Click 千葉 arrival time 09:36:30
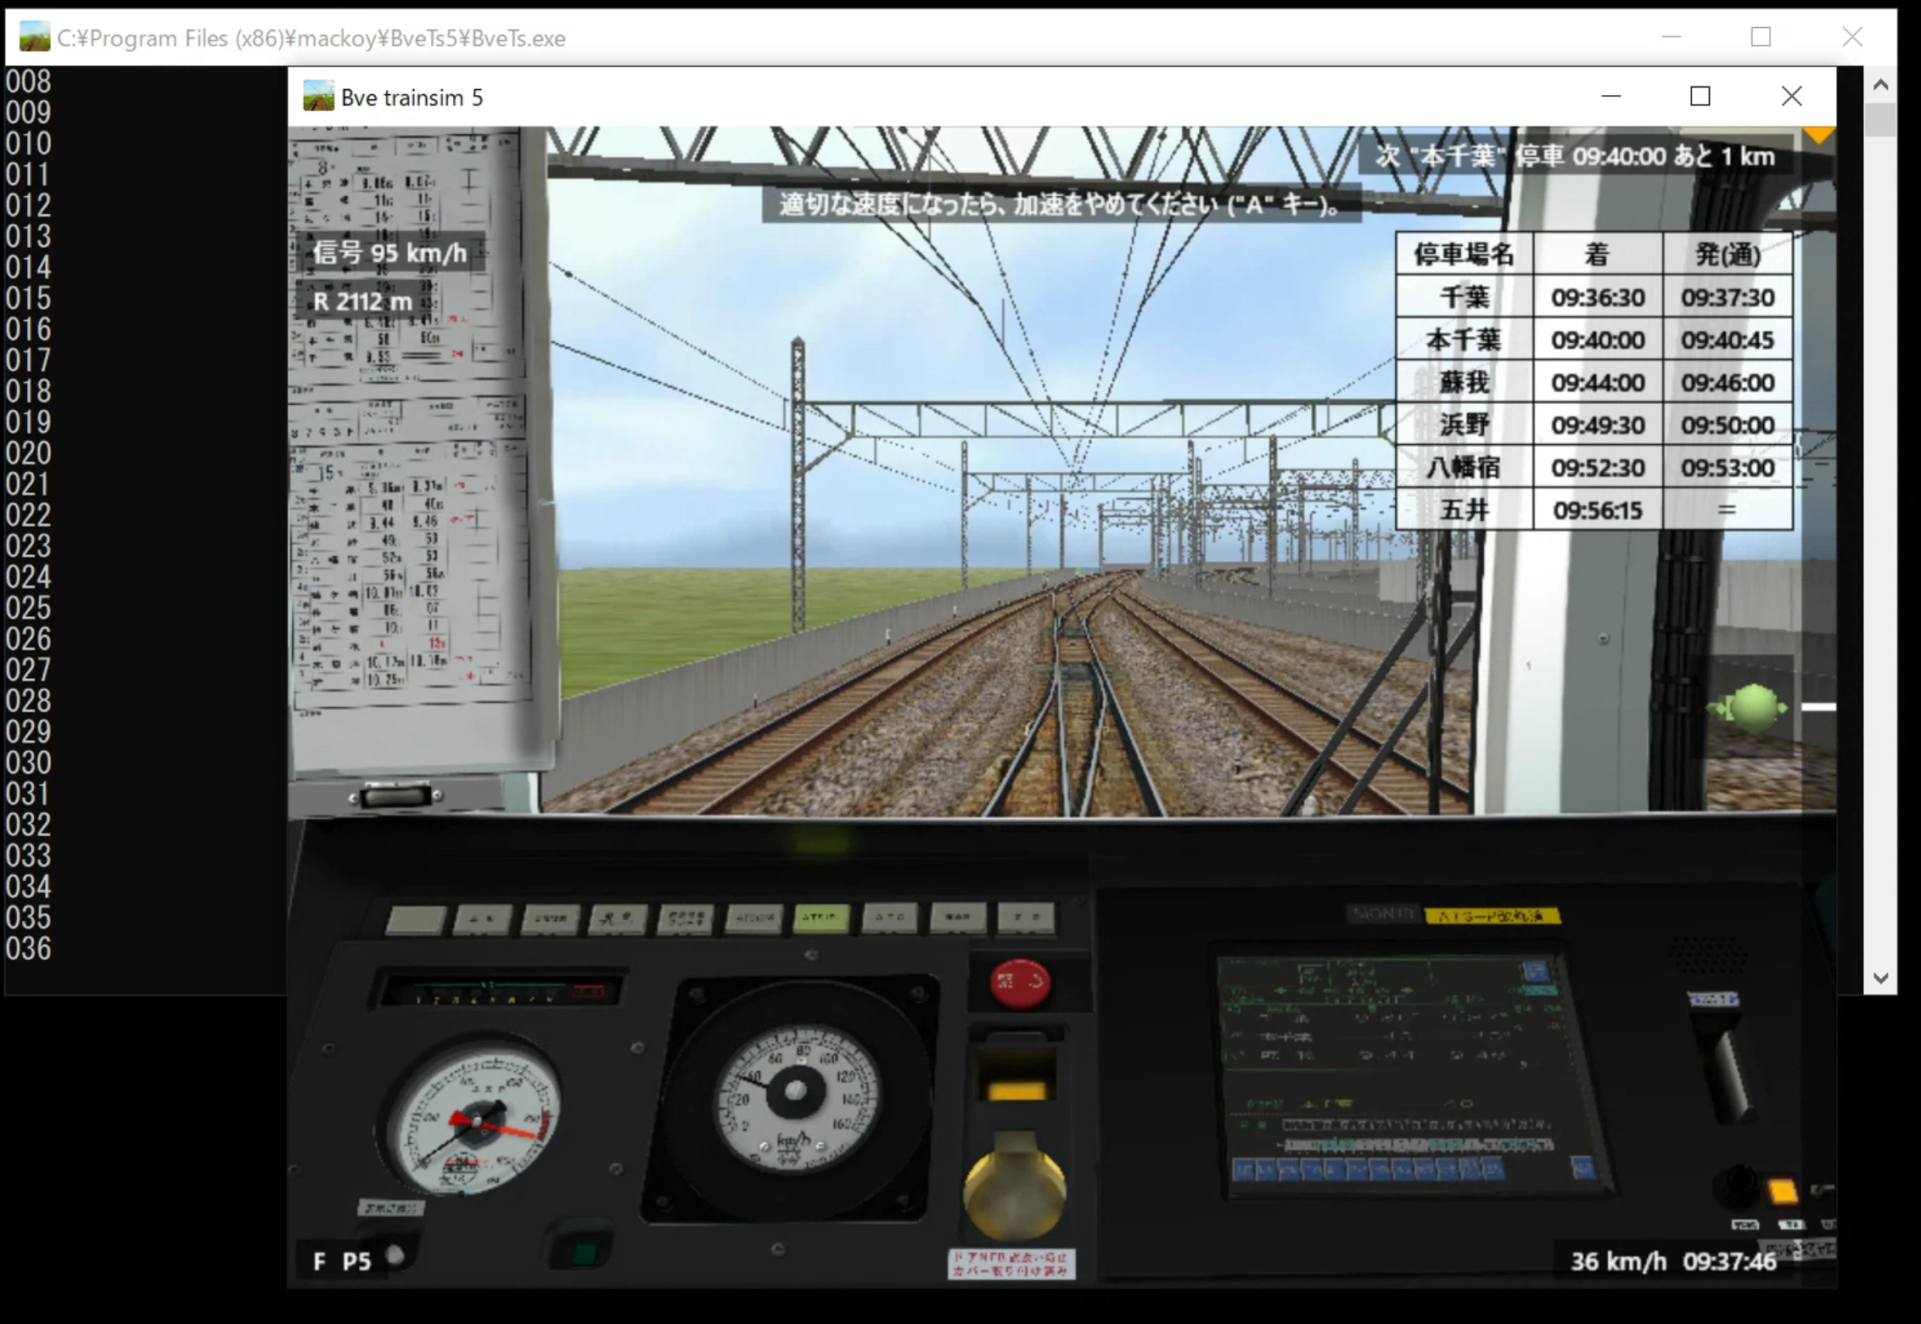The height and width of the screenshot is (1324, 1921). (x=1598, y=297)
